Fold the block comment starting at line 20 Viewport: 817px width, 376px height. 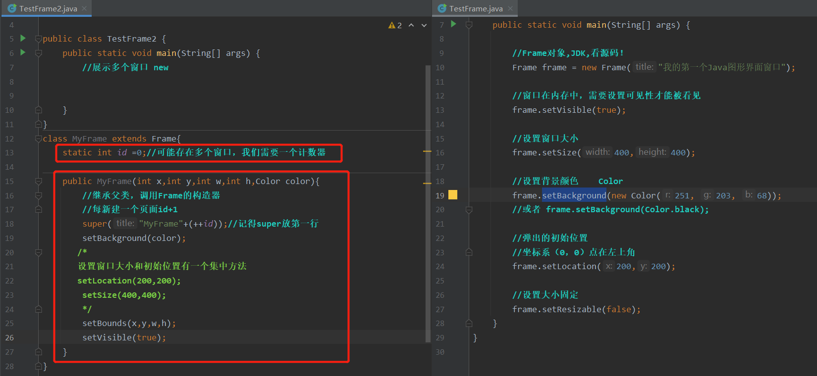pos(39,253)
